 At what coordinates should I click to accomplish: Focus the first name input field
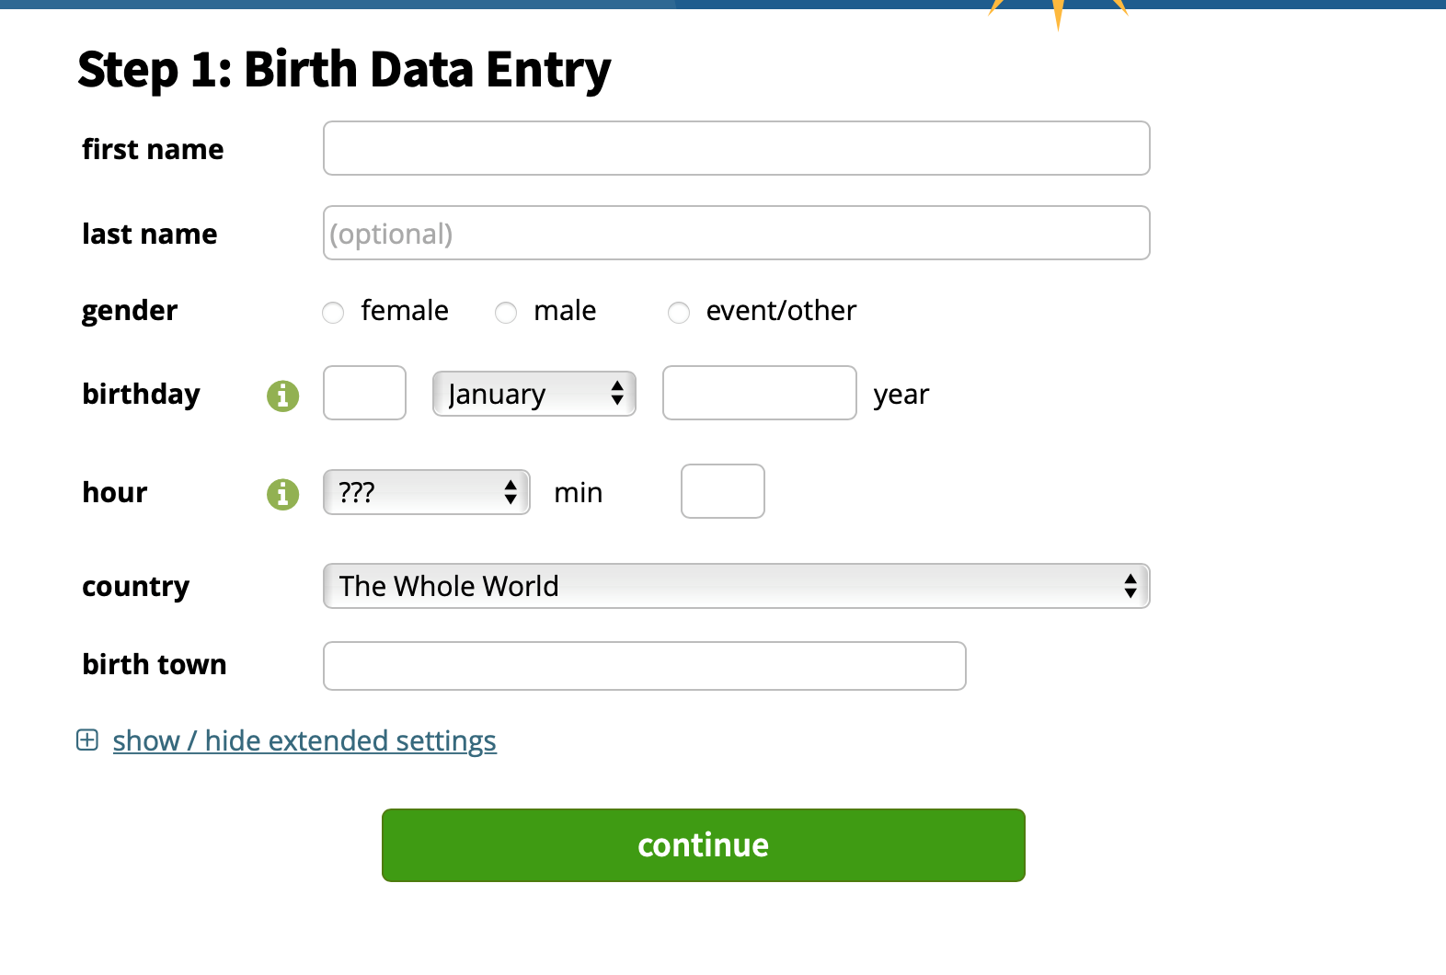[737, 148]
